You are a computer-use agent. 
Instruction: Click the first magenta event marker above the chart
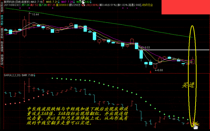[x=20, y=8]
